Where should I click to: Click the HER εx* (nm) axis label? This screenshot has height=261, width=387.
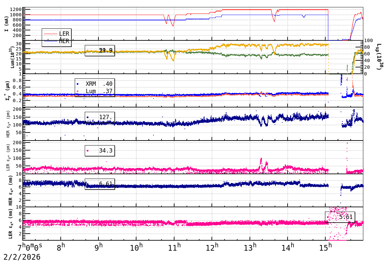[x=11, y=190]
